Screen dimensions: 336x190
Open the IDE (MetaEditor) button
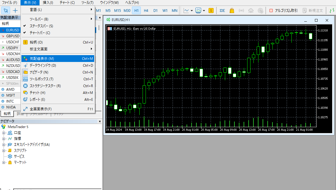[222, 10]
